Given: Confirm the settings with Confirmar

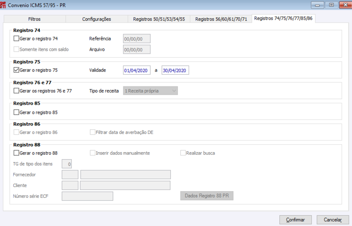Looking at the screenshot, I should pos(295,220).
